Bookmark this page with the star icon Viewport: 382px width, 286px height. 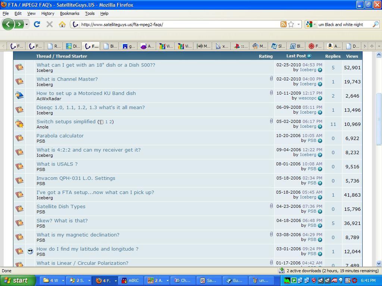(291, 24)
